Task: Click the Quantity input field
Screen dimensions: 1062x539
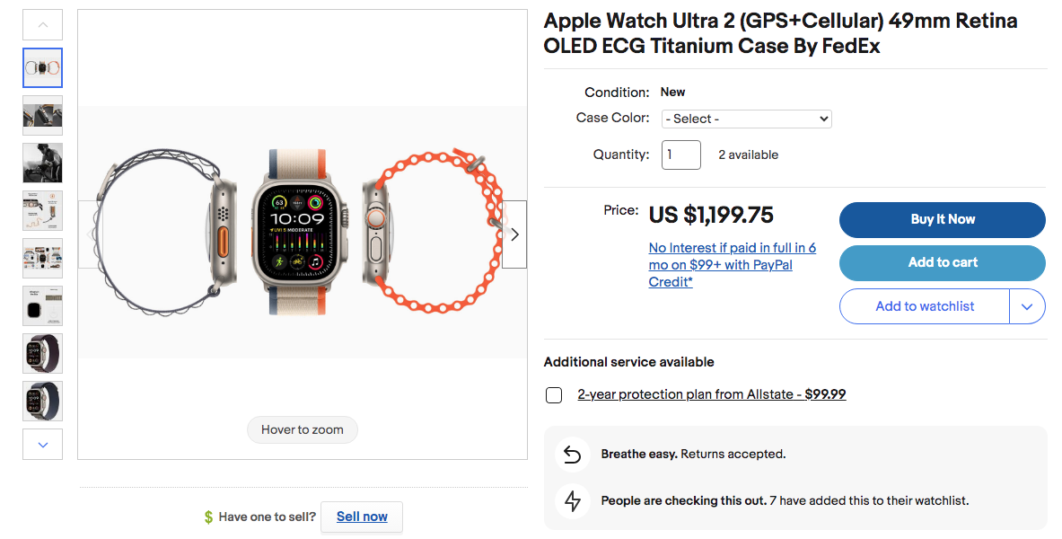Action: tap(680, 155)
